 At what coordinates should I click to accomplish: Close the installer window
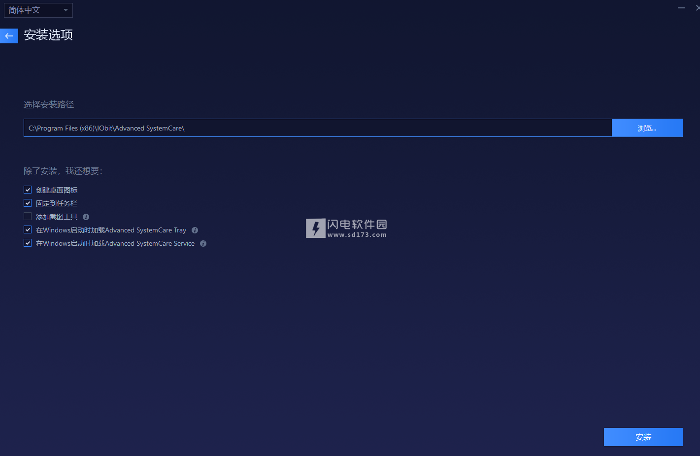697,8
